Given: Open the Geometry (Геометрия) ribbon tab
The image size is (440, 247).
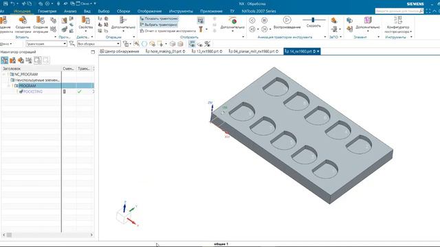Looking at the screenshot, I should [x=47, y=11].
